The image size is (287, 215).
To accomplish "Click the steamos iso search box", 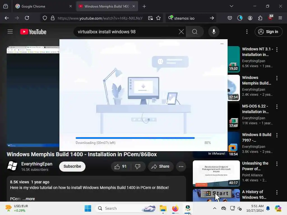I will tap(190, 18).
